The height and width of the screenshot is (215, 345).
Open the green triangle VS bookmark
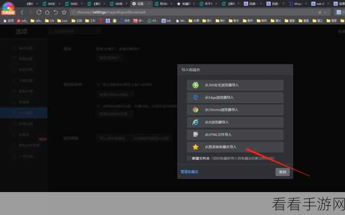pyautogui.click(x=152, y=21)
